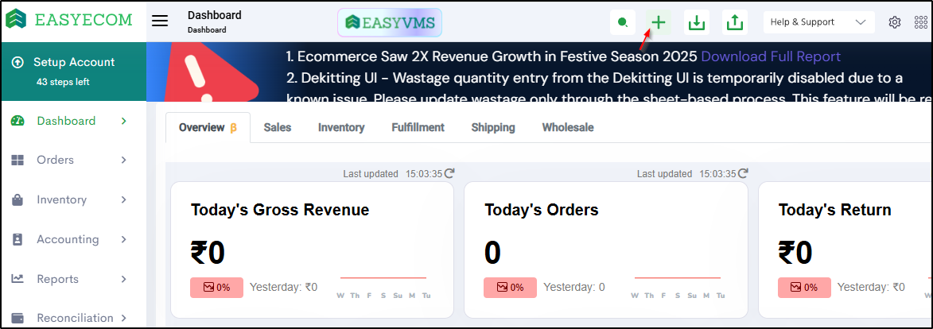Expand the Accounting sidebar menu
933x329 pixels.
pos(73,239)
